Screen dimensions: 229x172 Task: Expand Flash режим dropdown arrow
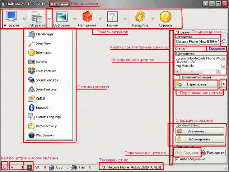click(100, 19)
